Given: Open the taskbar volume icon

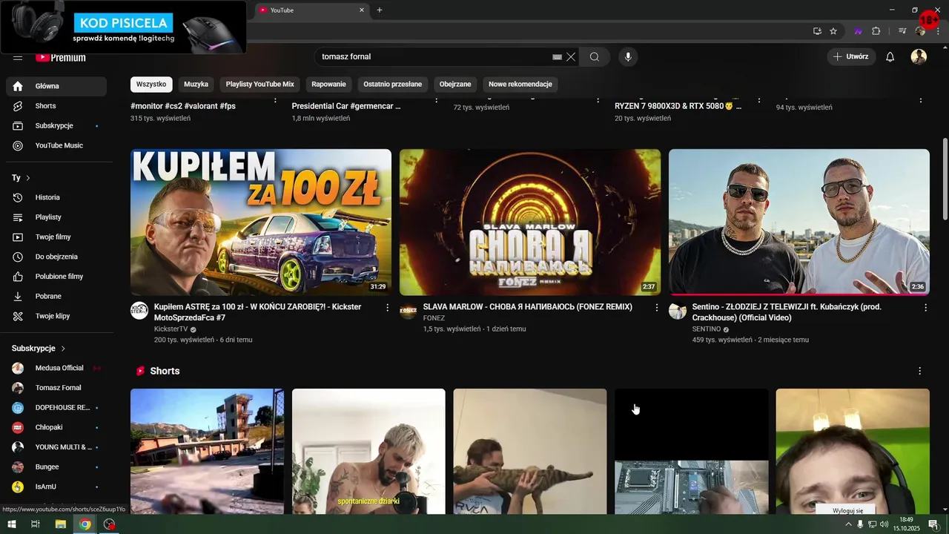Looking at the screenshot, I should pyautogui.click(x=884, y=524).
